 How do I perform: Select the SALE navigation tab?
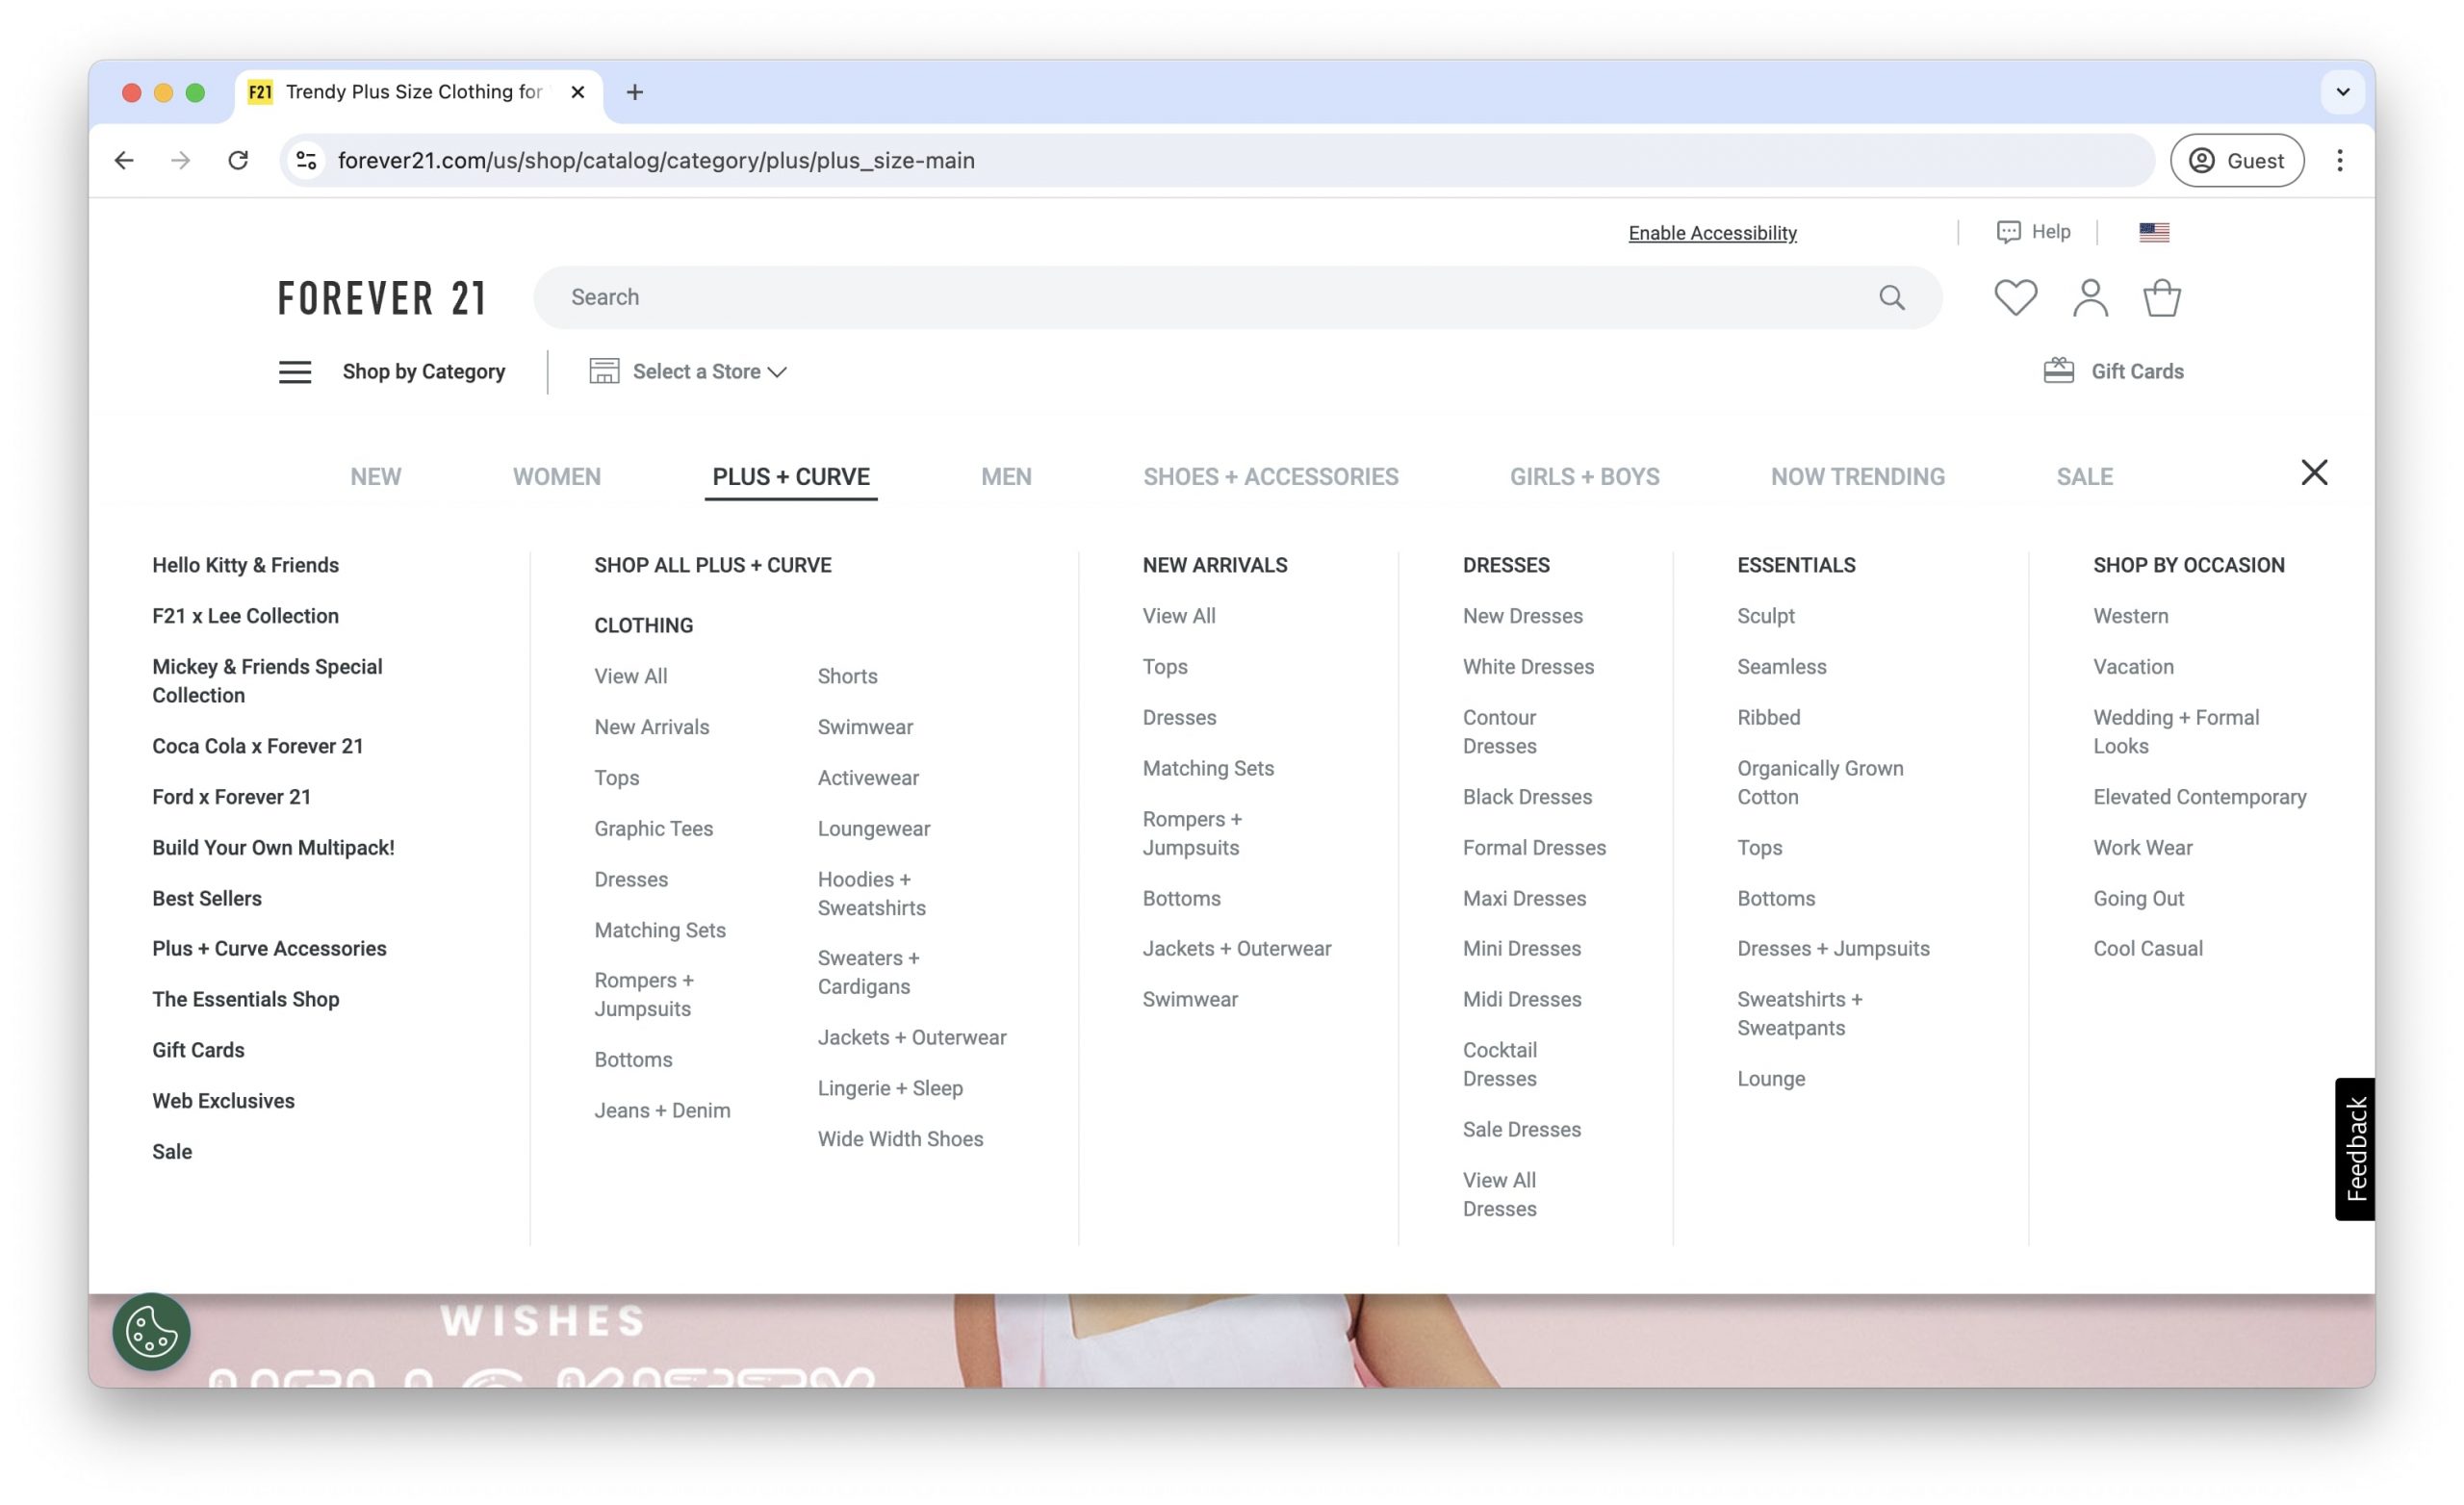[2084, 475]
